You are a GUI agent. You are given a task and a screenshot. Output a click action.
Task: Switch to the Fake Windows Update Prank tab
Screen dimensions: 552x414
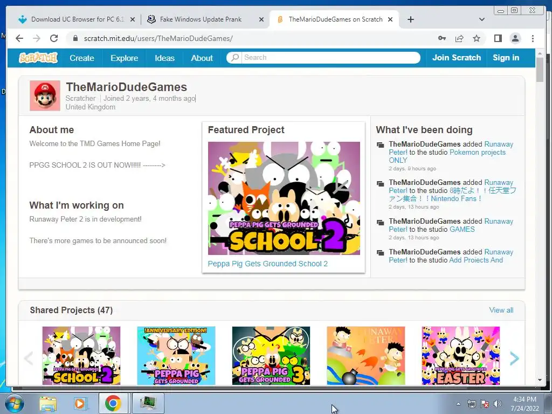(x=205, y=19)
